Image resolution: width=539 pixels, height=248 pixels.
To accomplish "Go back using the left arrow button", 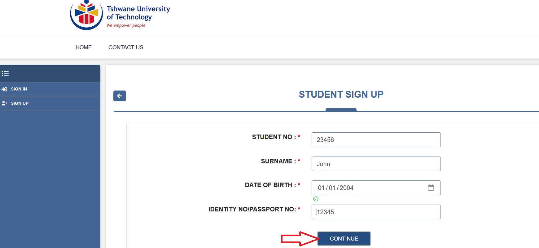I will pos(120,96).
